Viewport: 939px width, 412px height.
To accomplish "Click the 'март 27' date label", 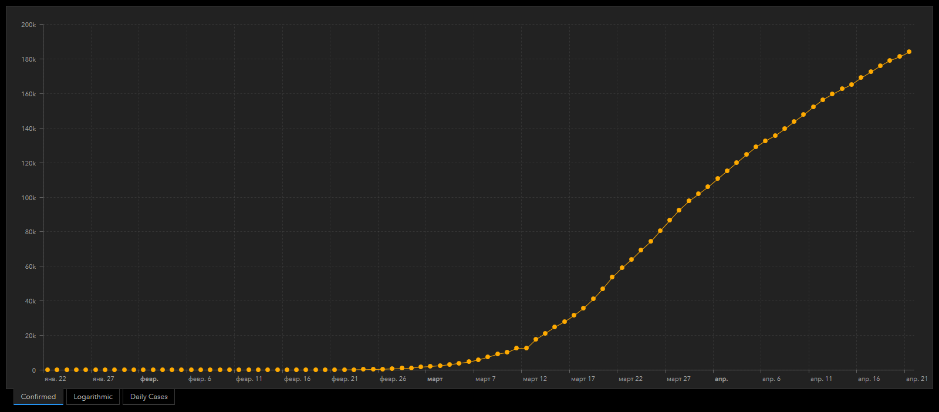I will (678, 379).
